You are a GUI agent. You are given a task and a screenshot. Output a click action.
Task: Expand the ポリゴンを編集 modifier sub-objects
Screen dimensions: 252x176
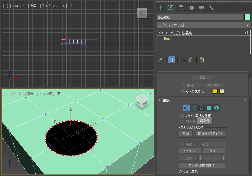[167, 33]
